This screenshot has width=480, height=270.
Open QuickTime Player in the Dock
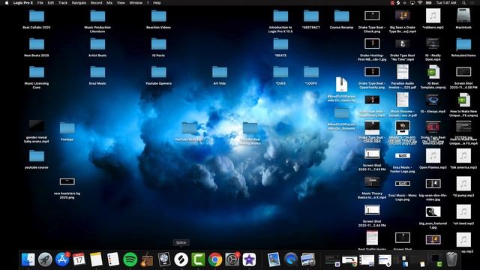pyautogui.click(x=290, y=259)
